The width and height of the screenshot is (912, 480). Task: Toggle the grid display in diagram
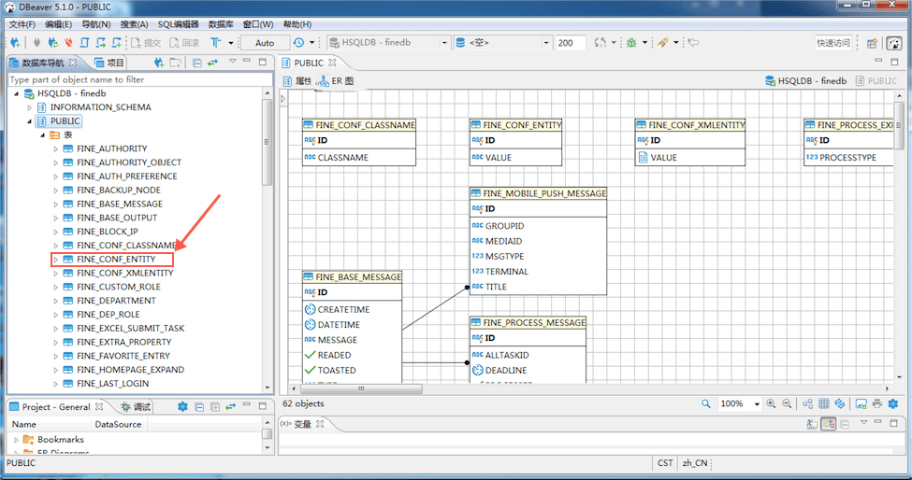824,403
